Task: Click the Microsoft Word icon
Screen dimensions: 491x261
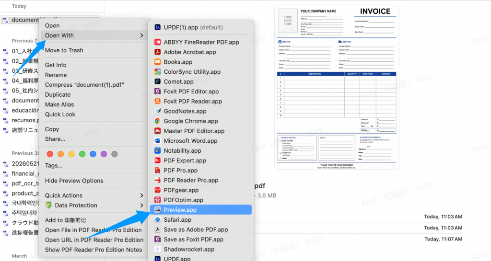Action: point(157,141)
